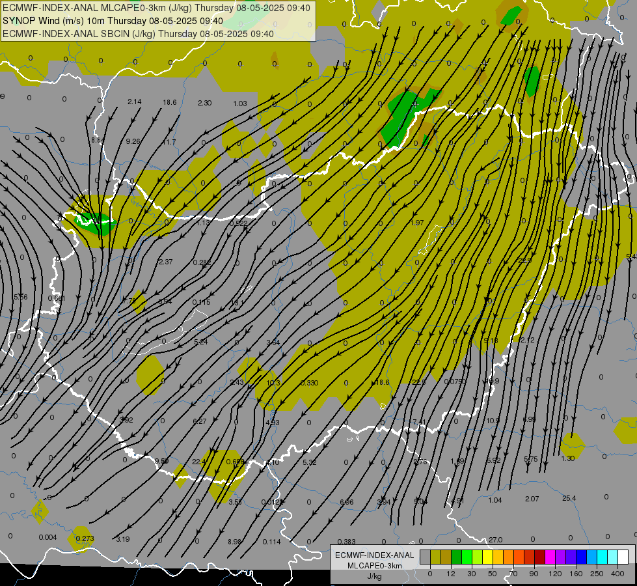Click the map value '22.4'
The height and width of the screenshot is (586, 637).
pos(199,462)
